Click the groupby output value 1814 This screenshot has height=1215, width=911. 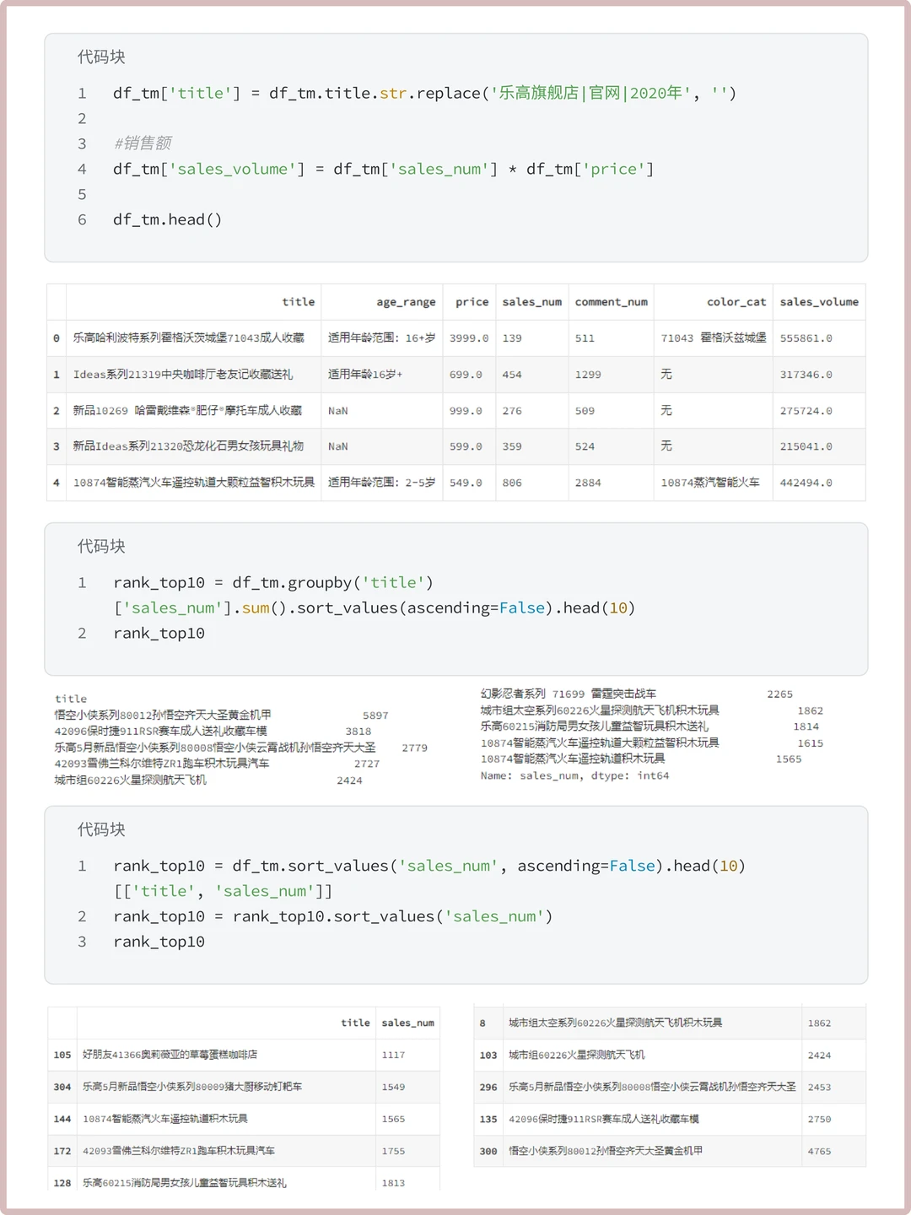(806, 726)
